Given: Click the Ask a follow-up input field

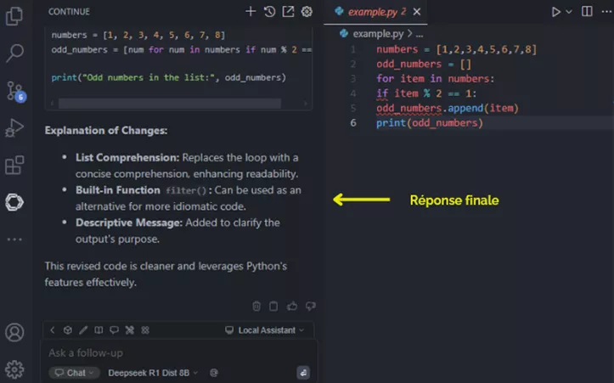Looking at the screenshot, I should 170,352.
